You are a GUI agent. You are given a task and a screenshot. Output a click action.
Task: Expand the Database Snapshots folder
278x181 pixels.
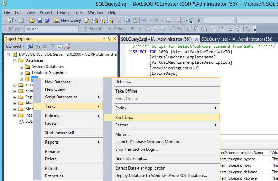tap(21, 73)
